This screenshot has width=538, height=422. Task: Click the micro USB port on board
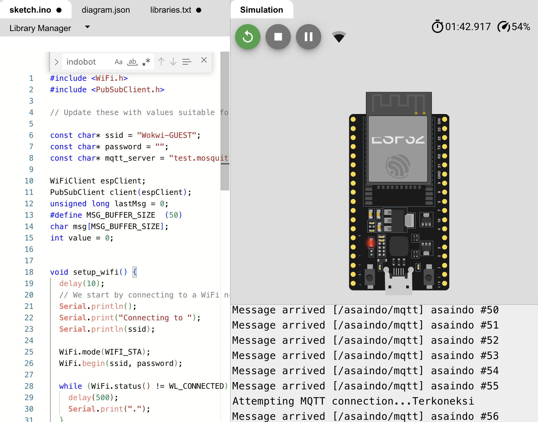pos(399,282)
